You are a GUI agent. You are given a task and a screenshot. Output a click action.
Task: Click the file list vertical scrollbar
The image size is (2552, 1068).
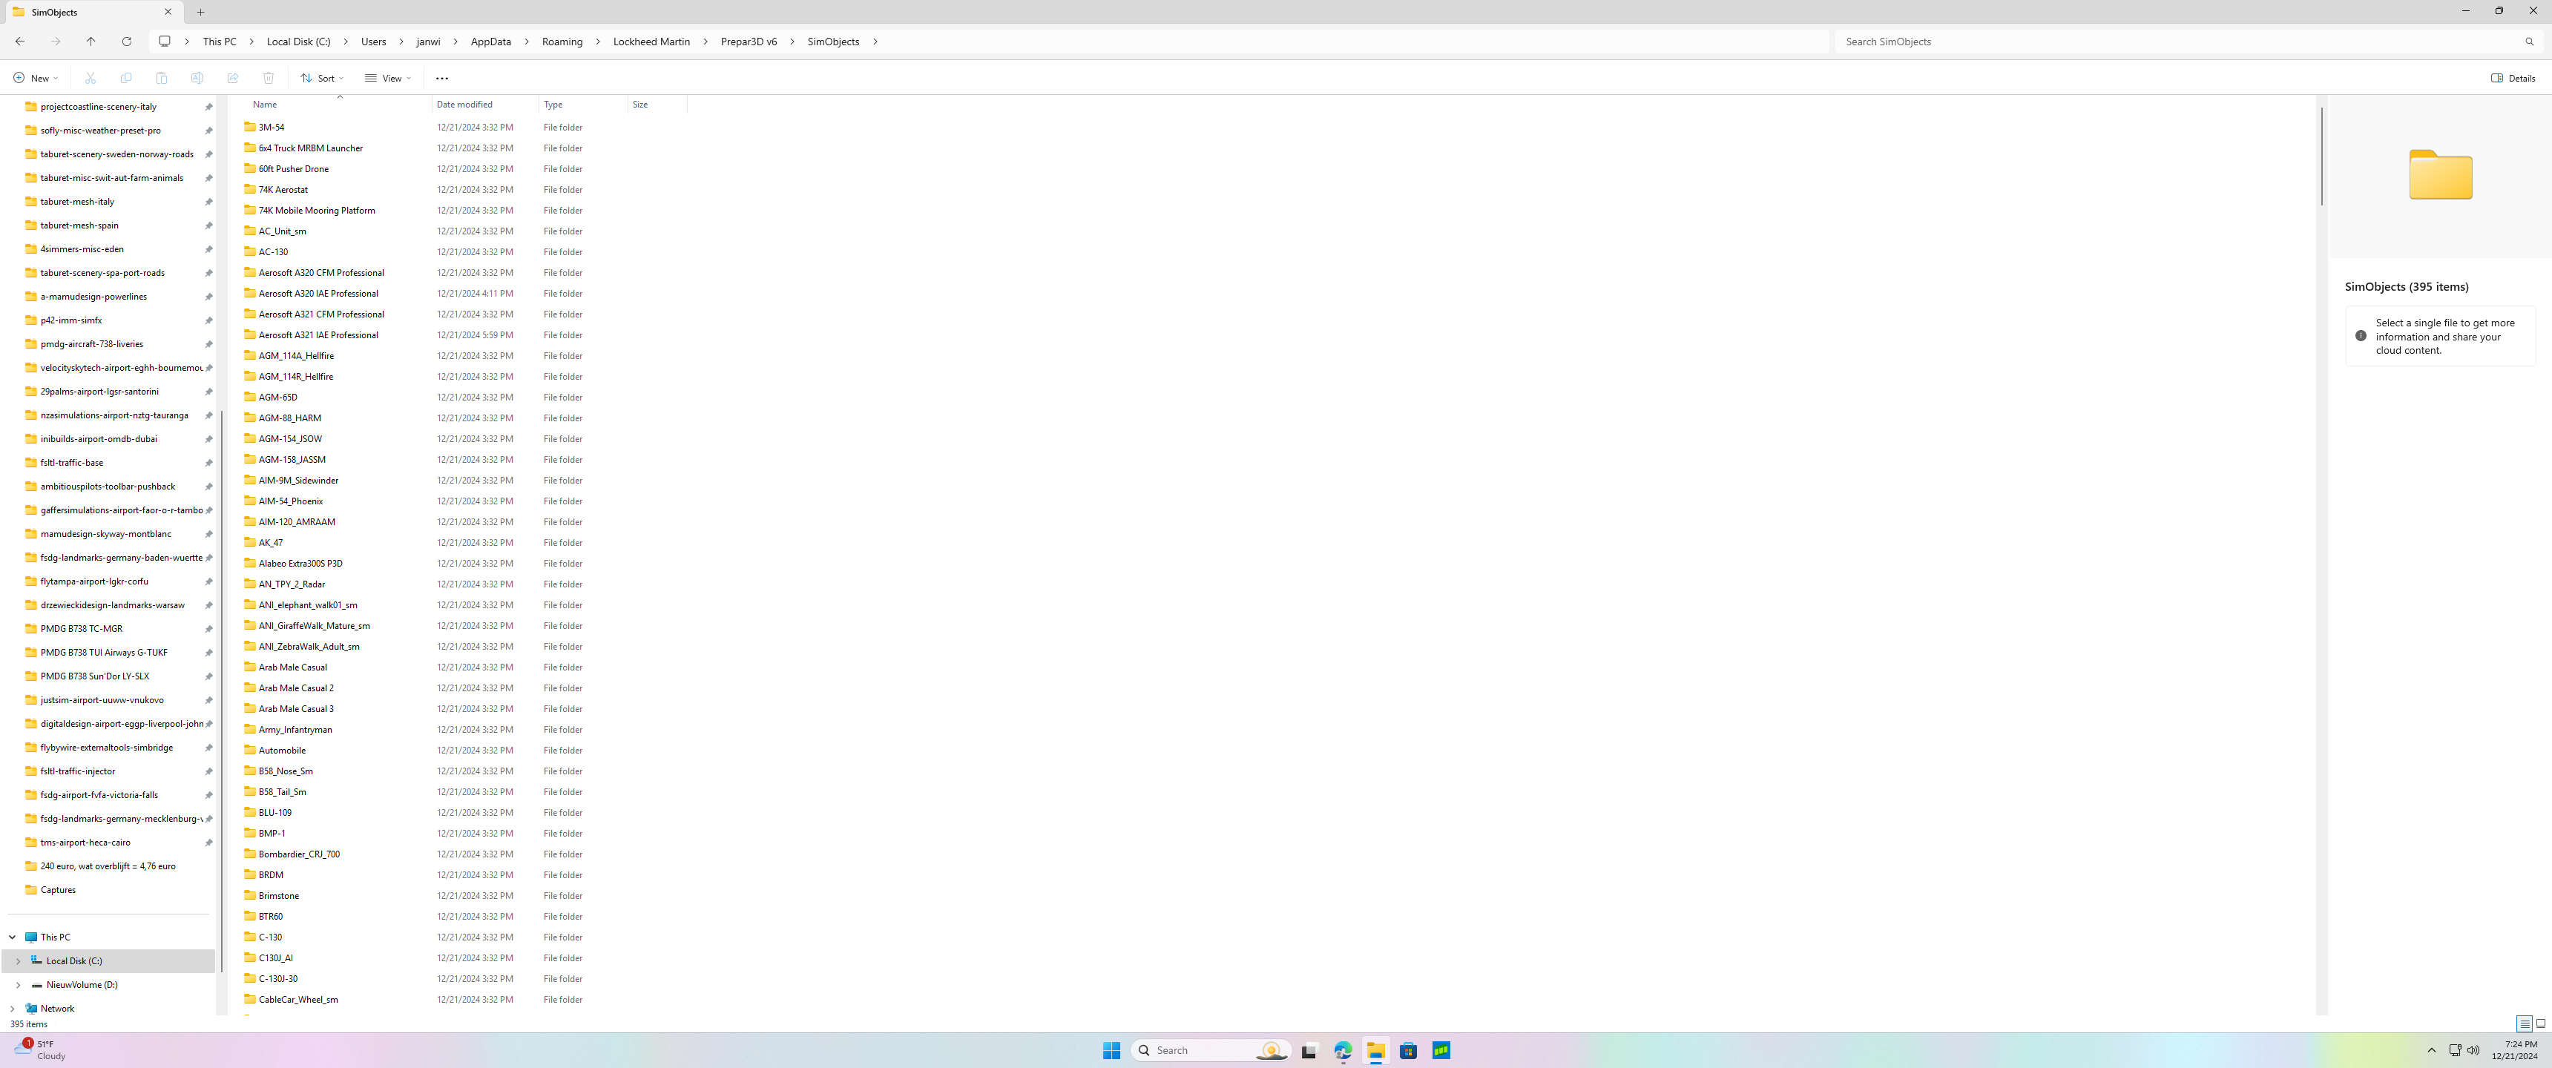(2321, 156)
